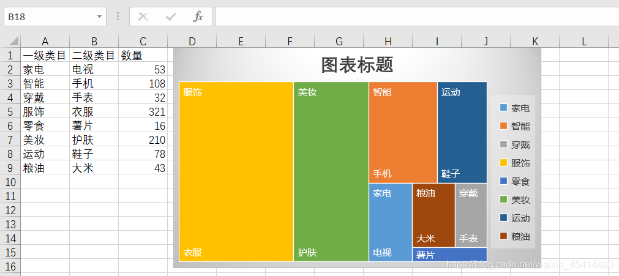Click cell containing 手表 in column B
Image resolution: width=619 pixels, height=276 pixels.
(x=94, y=97)
